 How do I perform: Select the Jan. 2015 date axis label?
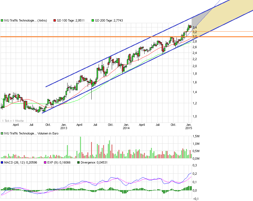[189, 126]
